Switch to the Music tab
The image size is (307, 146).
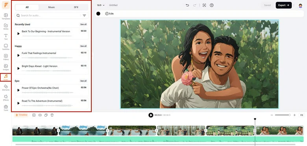(52, 7)
